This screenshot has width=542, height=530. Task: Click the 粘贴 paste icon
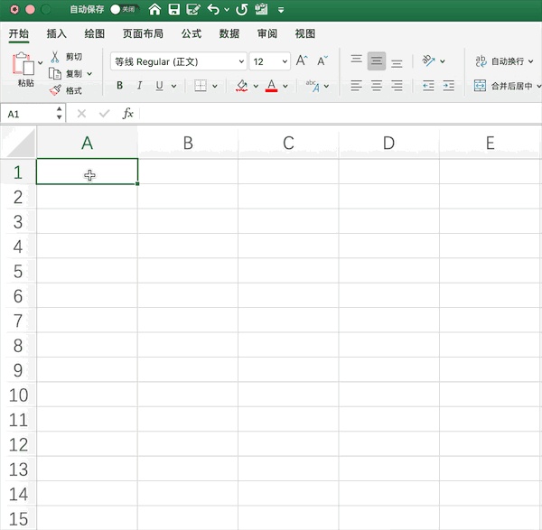[23, 63]
